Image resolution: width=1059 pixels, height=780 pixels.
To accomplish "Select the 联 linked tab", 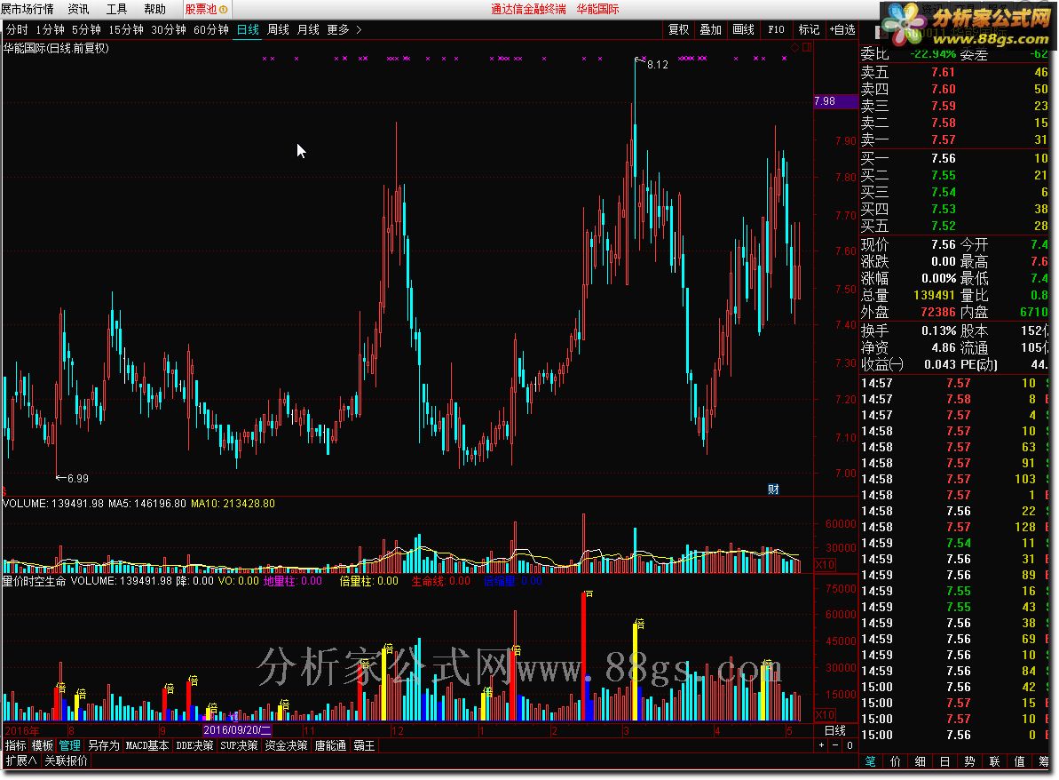I will (994, 761).
